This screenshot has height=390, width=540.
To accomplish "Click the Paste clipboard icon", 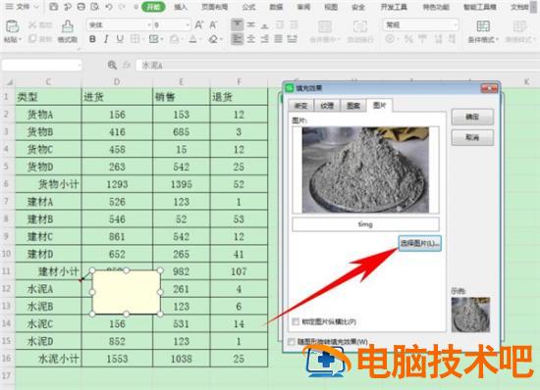I will [x=12, y=26].
